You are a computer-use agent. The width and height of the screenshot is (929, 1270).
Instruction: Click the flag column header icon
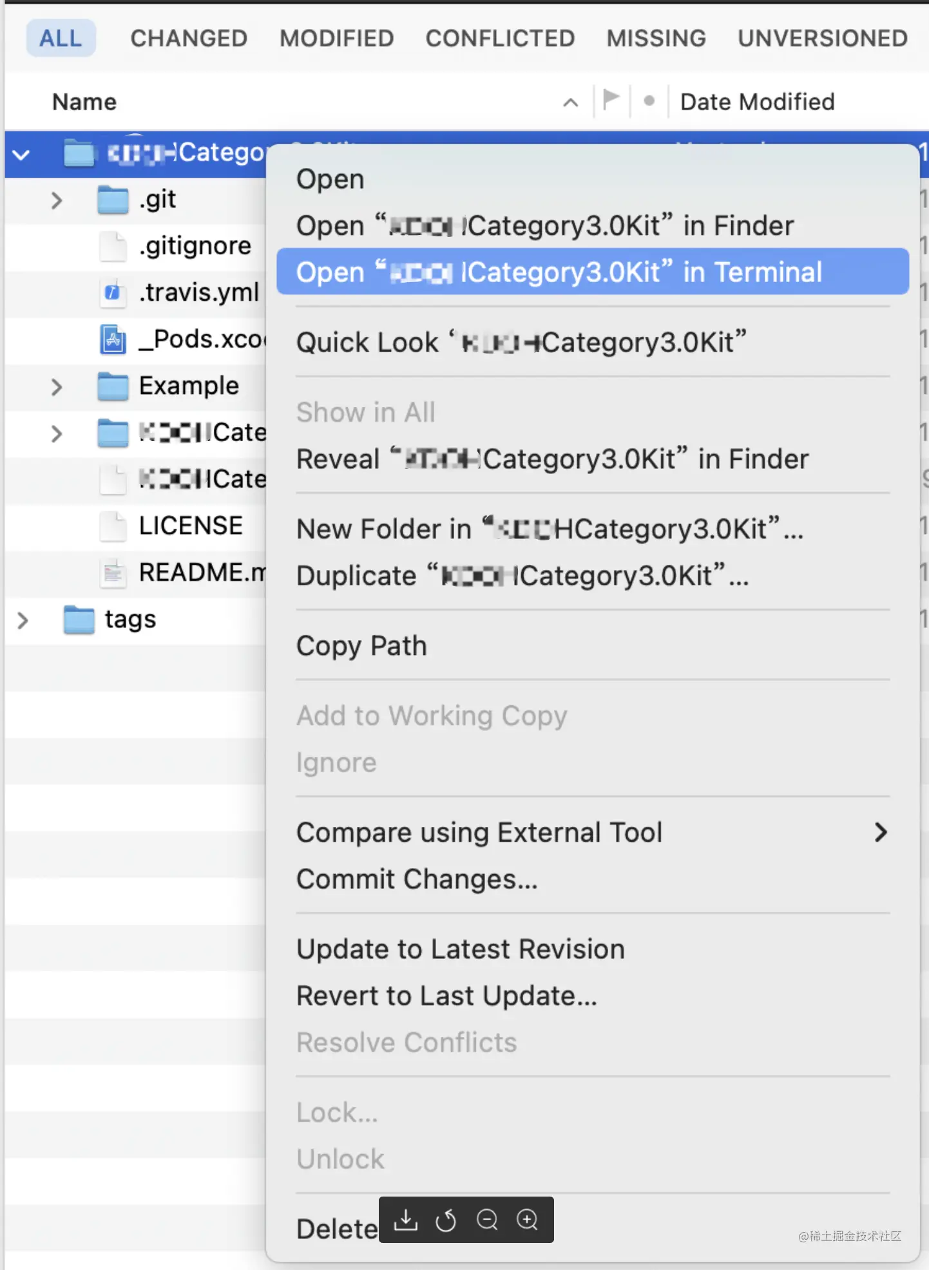611,100
